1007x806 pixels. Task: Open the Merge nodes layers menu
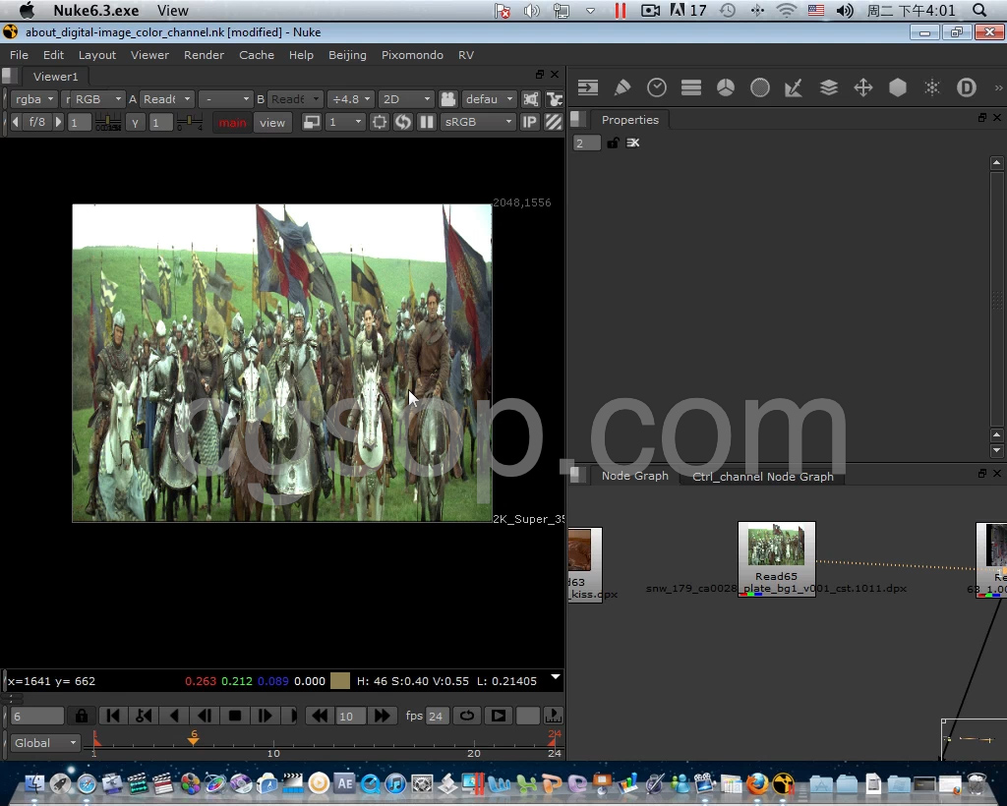point(828,87)
